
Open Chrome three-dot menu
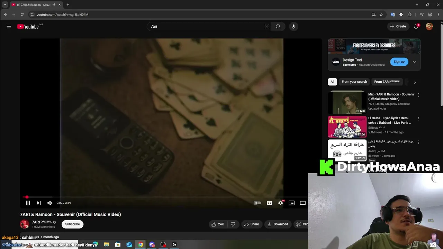(x=438, y=15)
